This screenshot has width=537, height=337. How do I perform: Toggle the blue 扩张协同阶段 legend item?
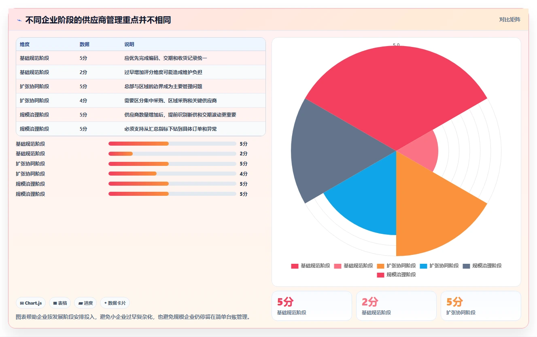tap(439, 266)
